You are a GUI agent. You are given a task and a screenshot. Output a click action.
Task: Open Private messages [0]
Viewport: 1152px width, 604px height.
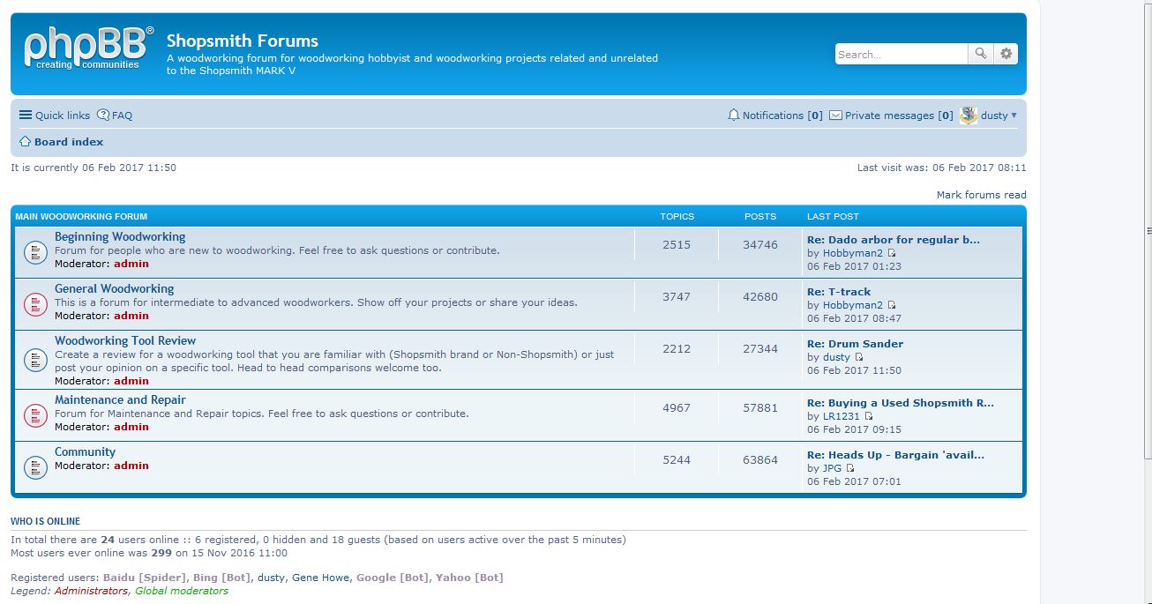pos(892,116)
